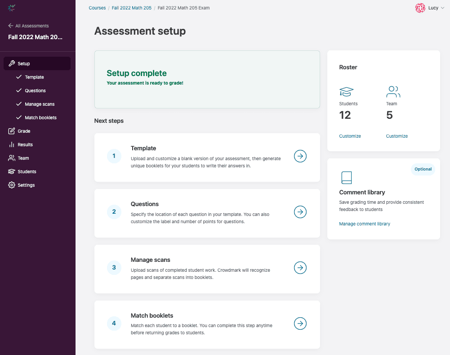This screenshot has height=355, width=450.
Task: Click the Questions step arrow icon
Action: tap(300, 212)
